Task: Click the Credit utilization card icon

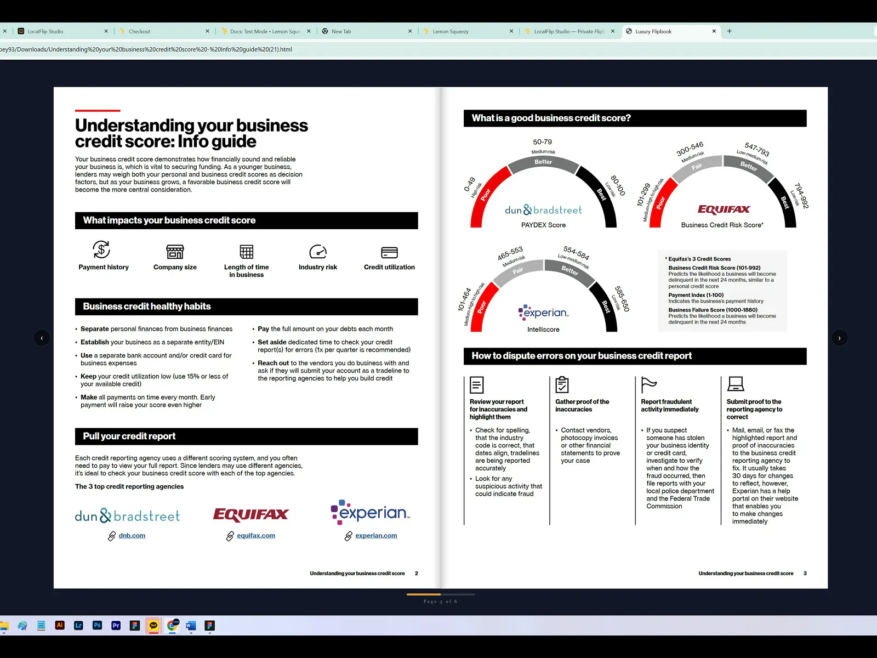Action: (389, 253)
